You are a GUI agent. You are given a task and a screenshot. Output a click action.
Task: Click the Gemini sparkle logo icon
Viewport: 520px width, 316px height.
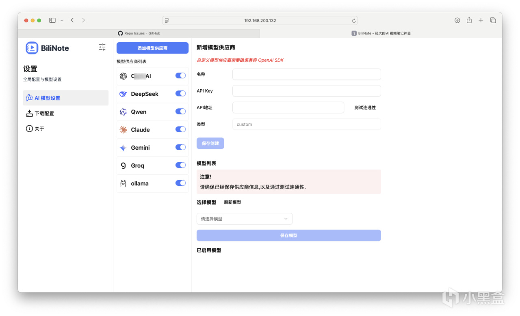click(x=123, y=148)
